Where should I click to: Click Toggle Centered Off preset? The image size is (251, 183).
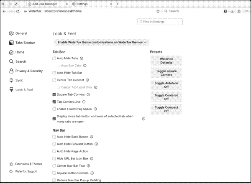pyautogui.click(x=166, y=97)
